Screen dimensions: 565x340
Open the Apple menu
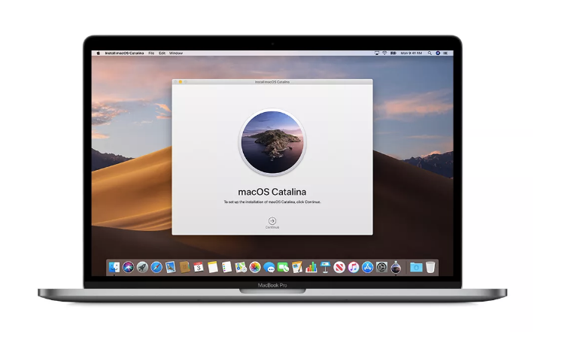coord(98,53)
